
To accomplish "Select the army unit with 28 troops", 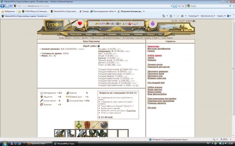I will (x=81, y=133).
